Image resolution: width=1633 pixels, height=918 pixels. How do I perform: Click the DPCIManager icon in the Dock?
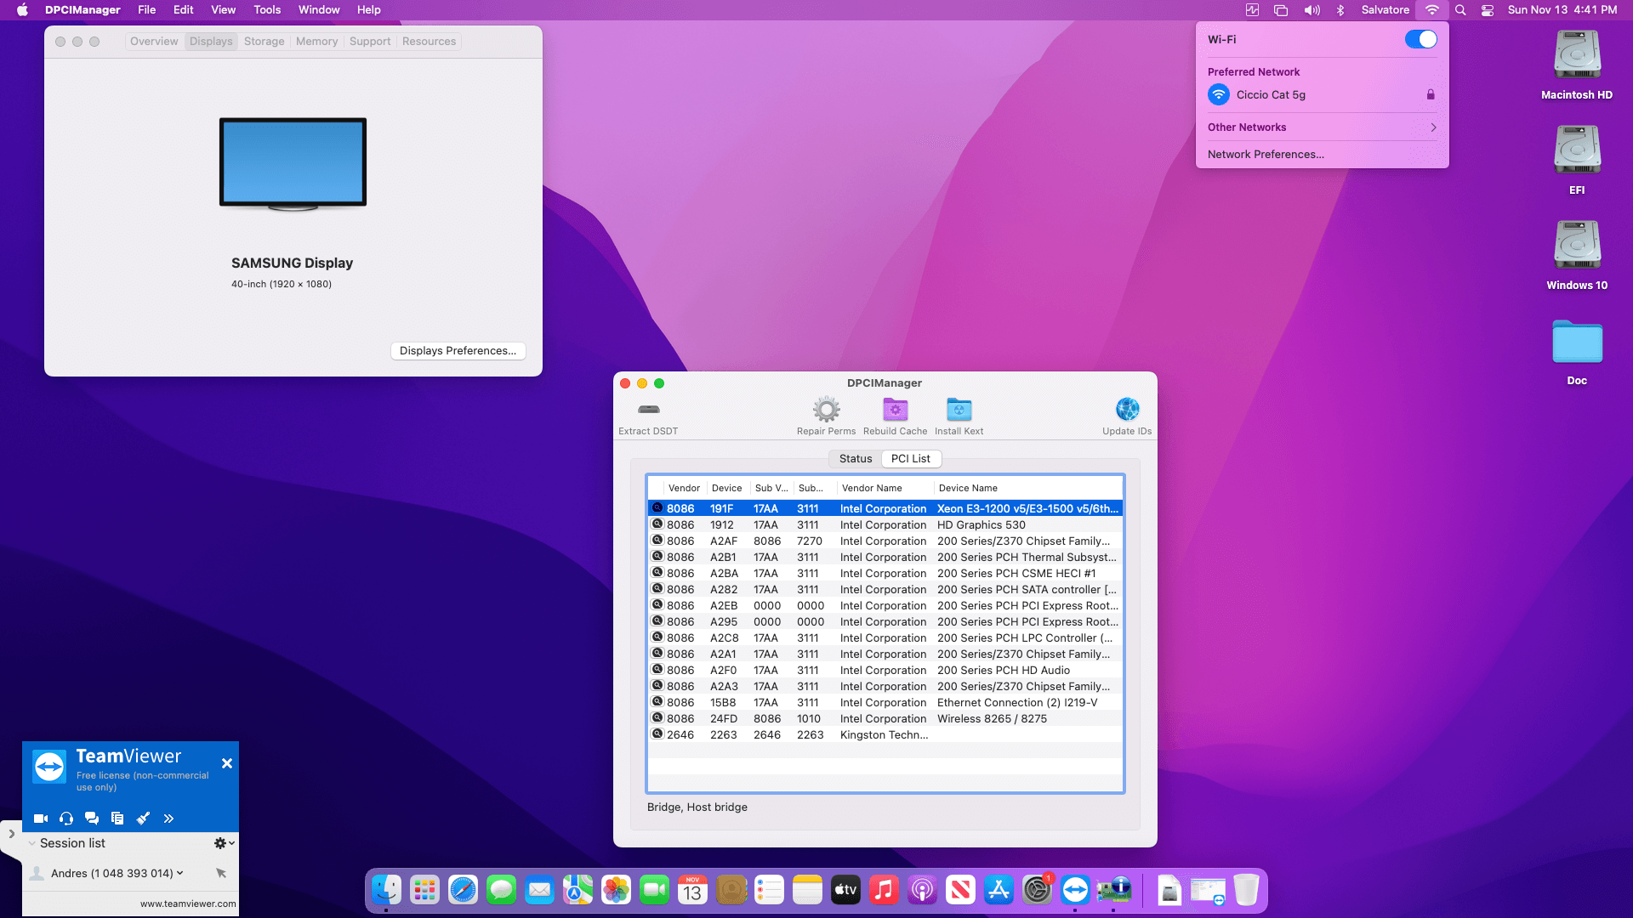1113,890
